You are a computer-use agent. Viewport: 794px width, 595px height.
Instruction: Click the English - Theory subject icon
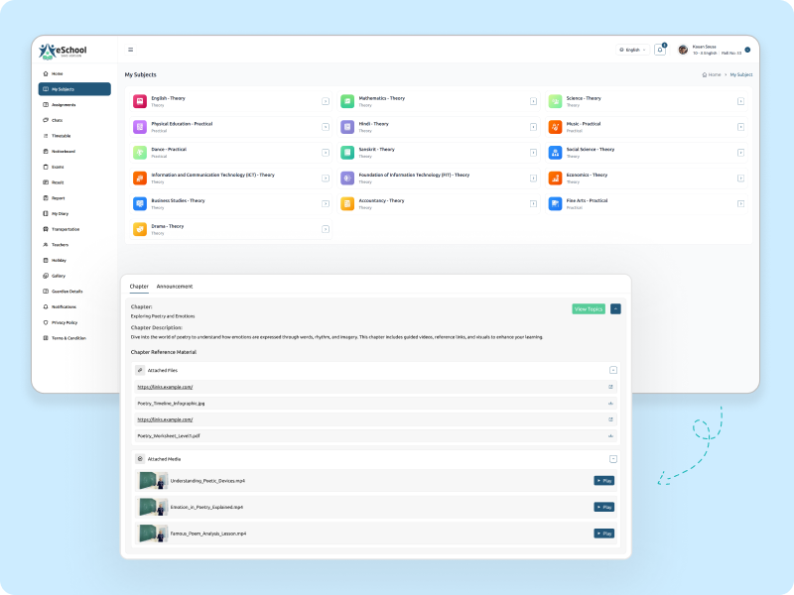point(140,101)
